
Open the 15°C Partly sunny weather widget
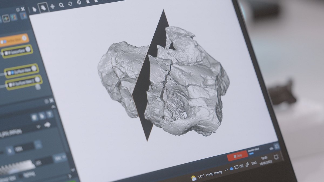click(x=207, y=176)
